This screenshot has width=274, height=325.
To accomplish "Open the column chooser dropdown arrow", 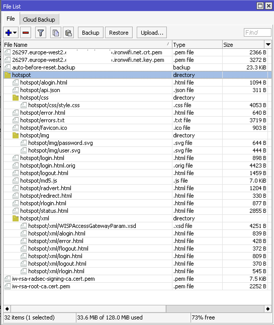I will 268,45.
